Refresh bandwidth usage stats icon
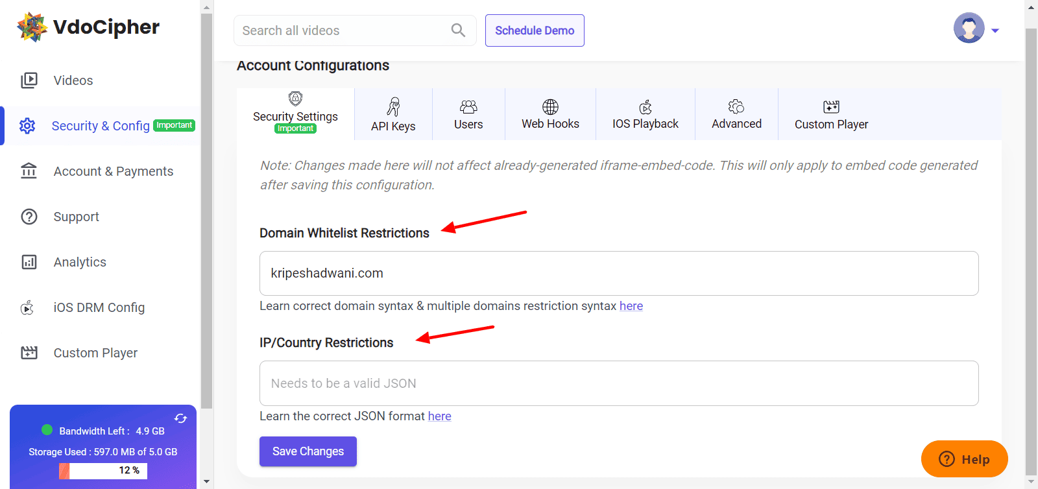The height and width of the screenshot is (489, 1038). 180,418
